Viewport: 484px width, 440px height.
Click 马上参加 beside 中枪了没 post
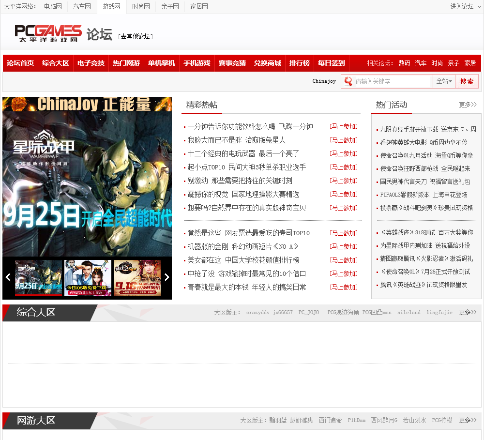click(344, 273)
